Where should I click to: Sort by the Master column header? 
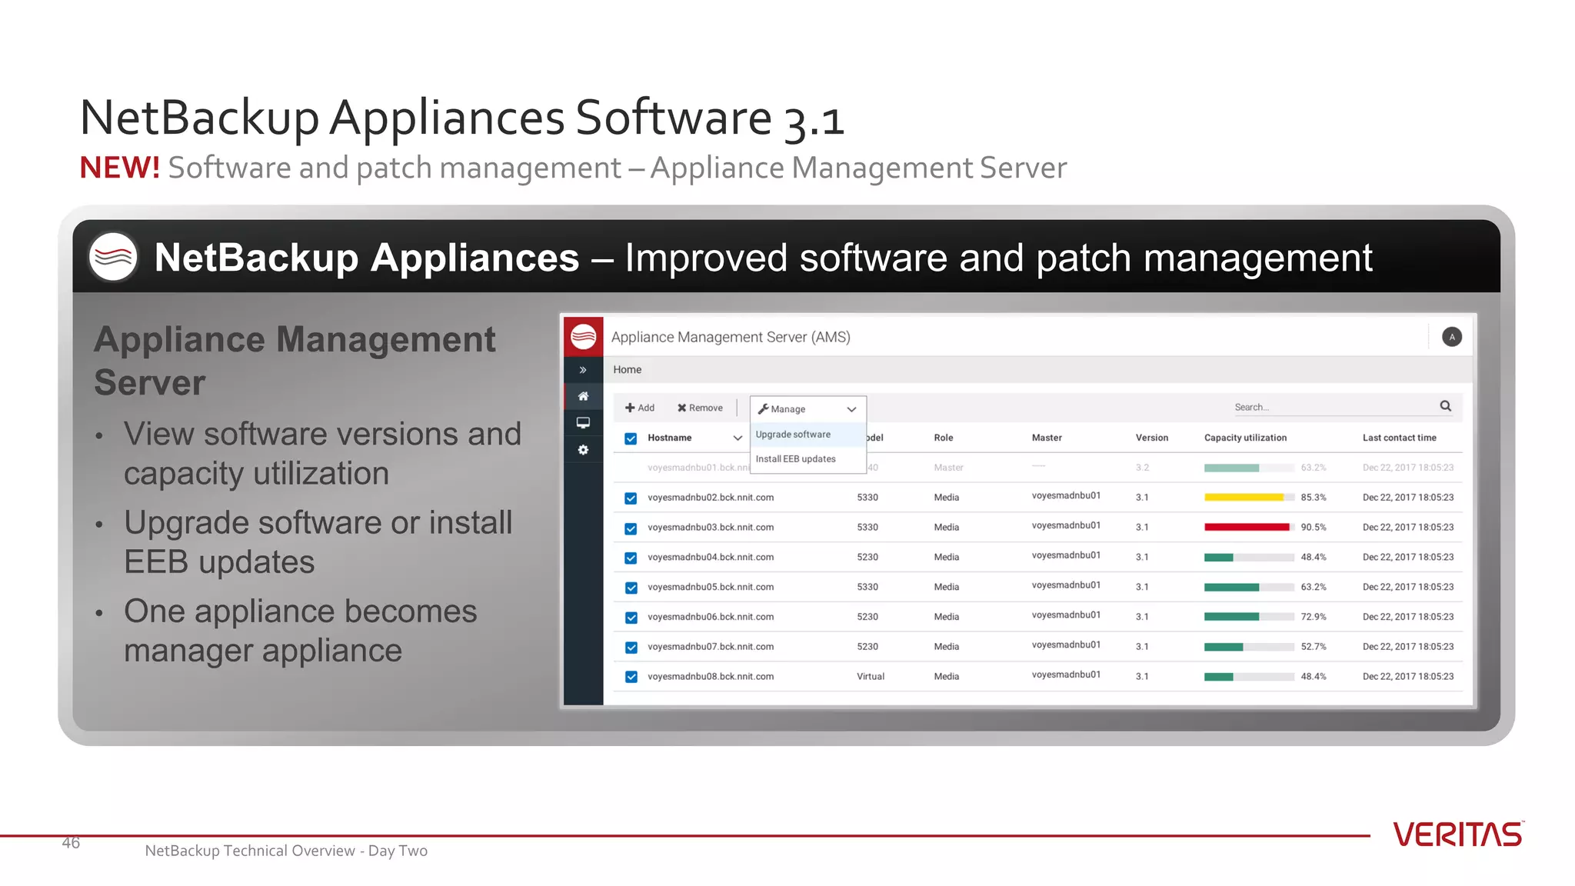coord(1047,438)
